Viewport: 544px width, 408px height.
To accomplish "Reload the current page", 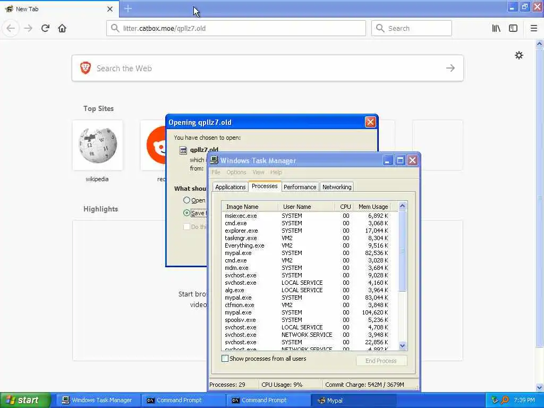I will [45, 28].
